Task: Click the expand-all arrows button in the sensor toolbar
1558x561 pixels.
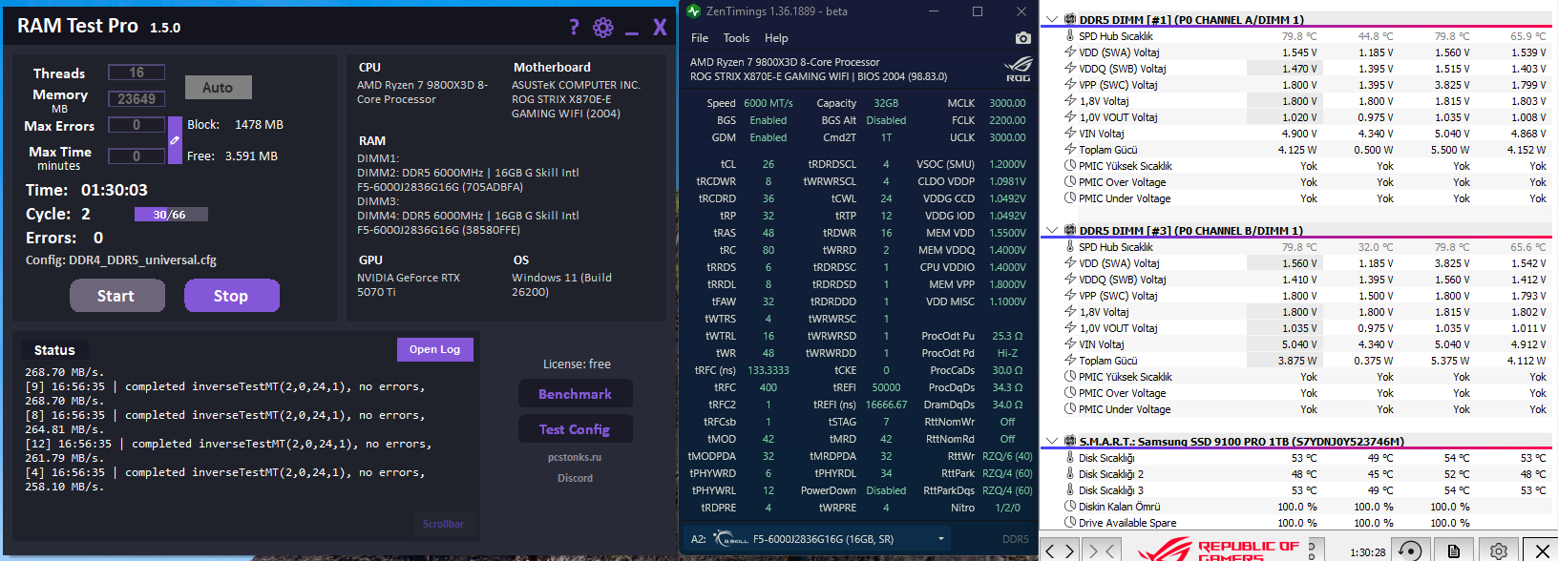Action: click(x=1059, y=551)
